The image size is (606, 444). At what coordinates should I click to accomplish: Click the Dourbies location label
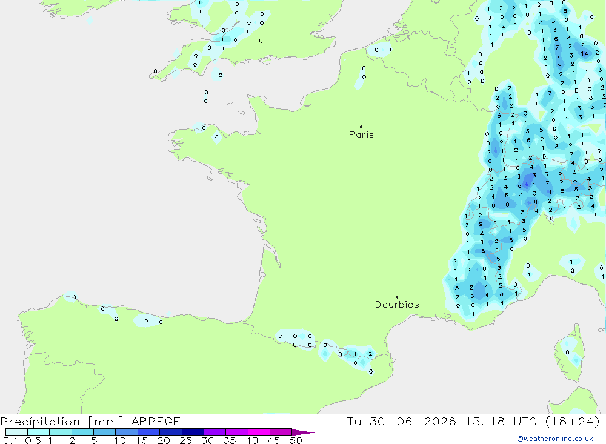397,305
